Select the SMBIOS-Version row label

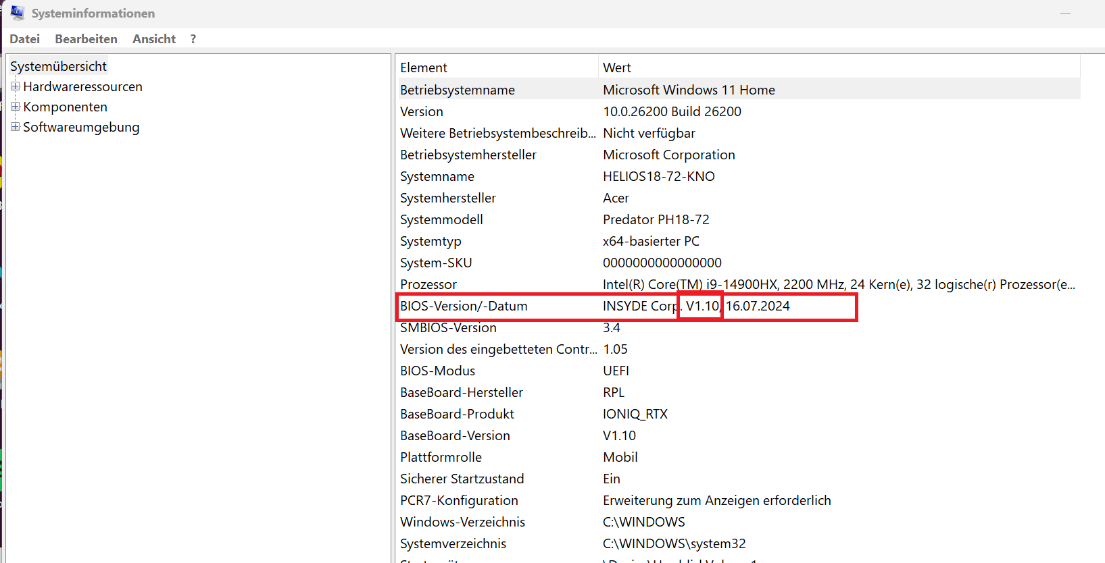pyautogui.click(x=448, y=327)
